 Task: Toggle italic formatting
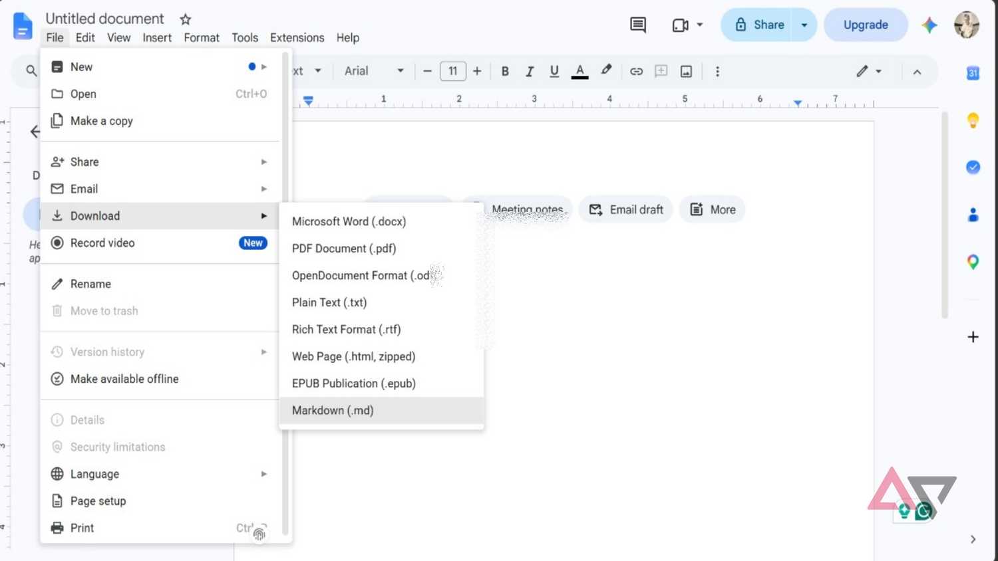530,71
